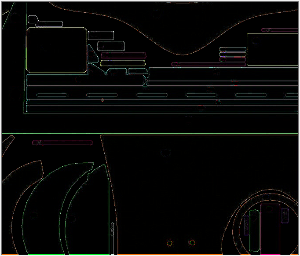
Task: Click the small red circle on the stripe
Action: (x=102, y=100)
